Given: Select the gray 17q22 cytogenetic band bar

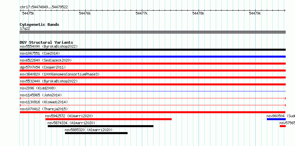Looking at the screenshot, I should (152, 32).
